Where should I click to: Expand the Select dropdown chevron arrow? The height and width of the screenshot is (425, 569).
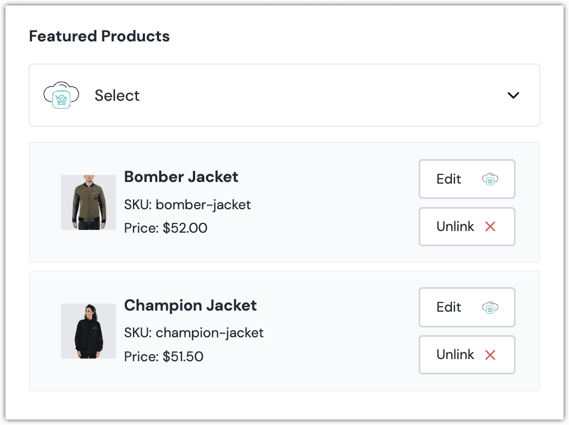pyautogui.click(x=513, y=95)
